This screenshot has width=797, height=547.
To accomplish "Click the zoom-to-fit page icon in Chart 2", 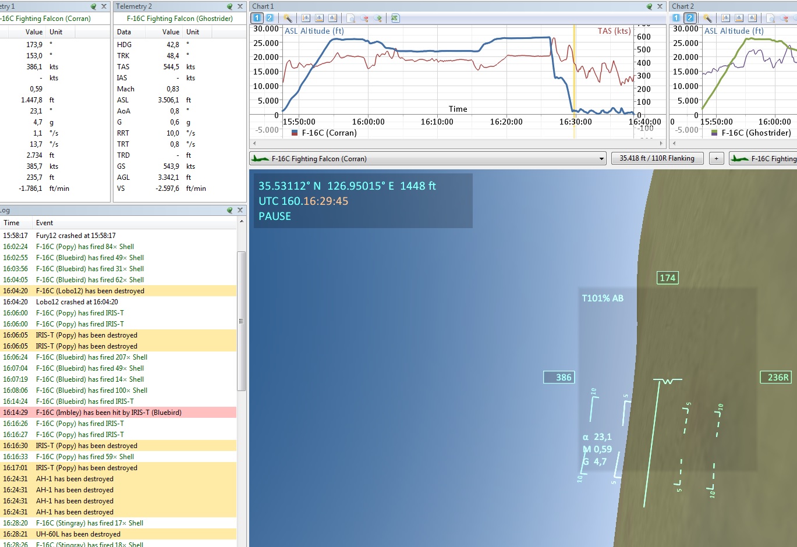I will [x=771, y=18].
